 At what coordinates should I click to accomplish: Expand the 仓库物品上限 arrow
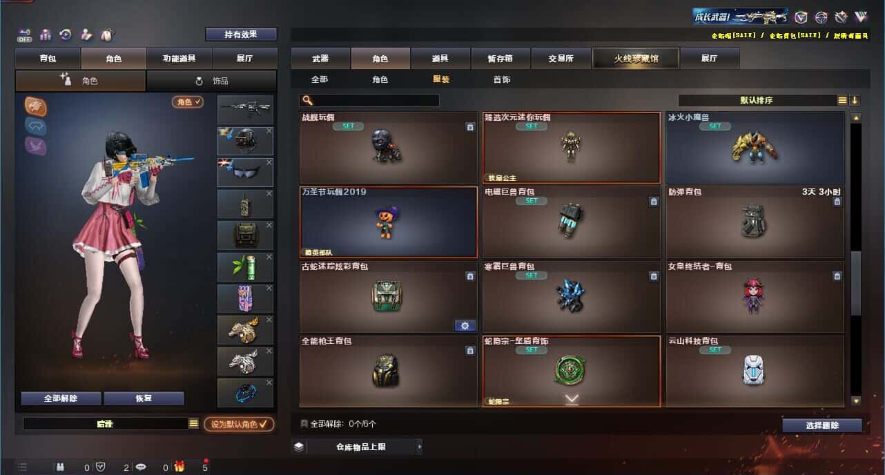419,447
